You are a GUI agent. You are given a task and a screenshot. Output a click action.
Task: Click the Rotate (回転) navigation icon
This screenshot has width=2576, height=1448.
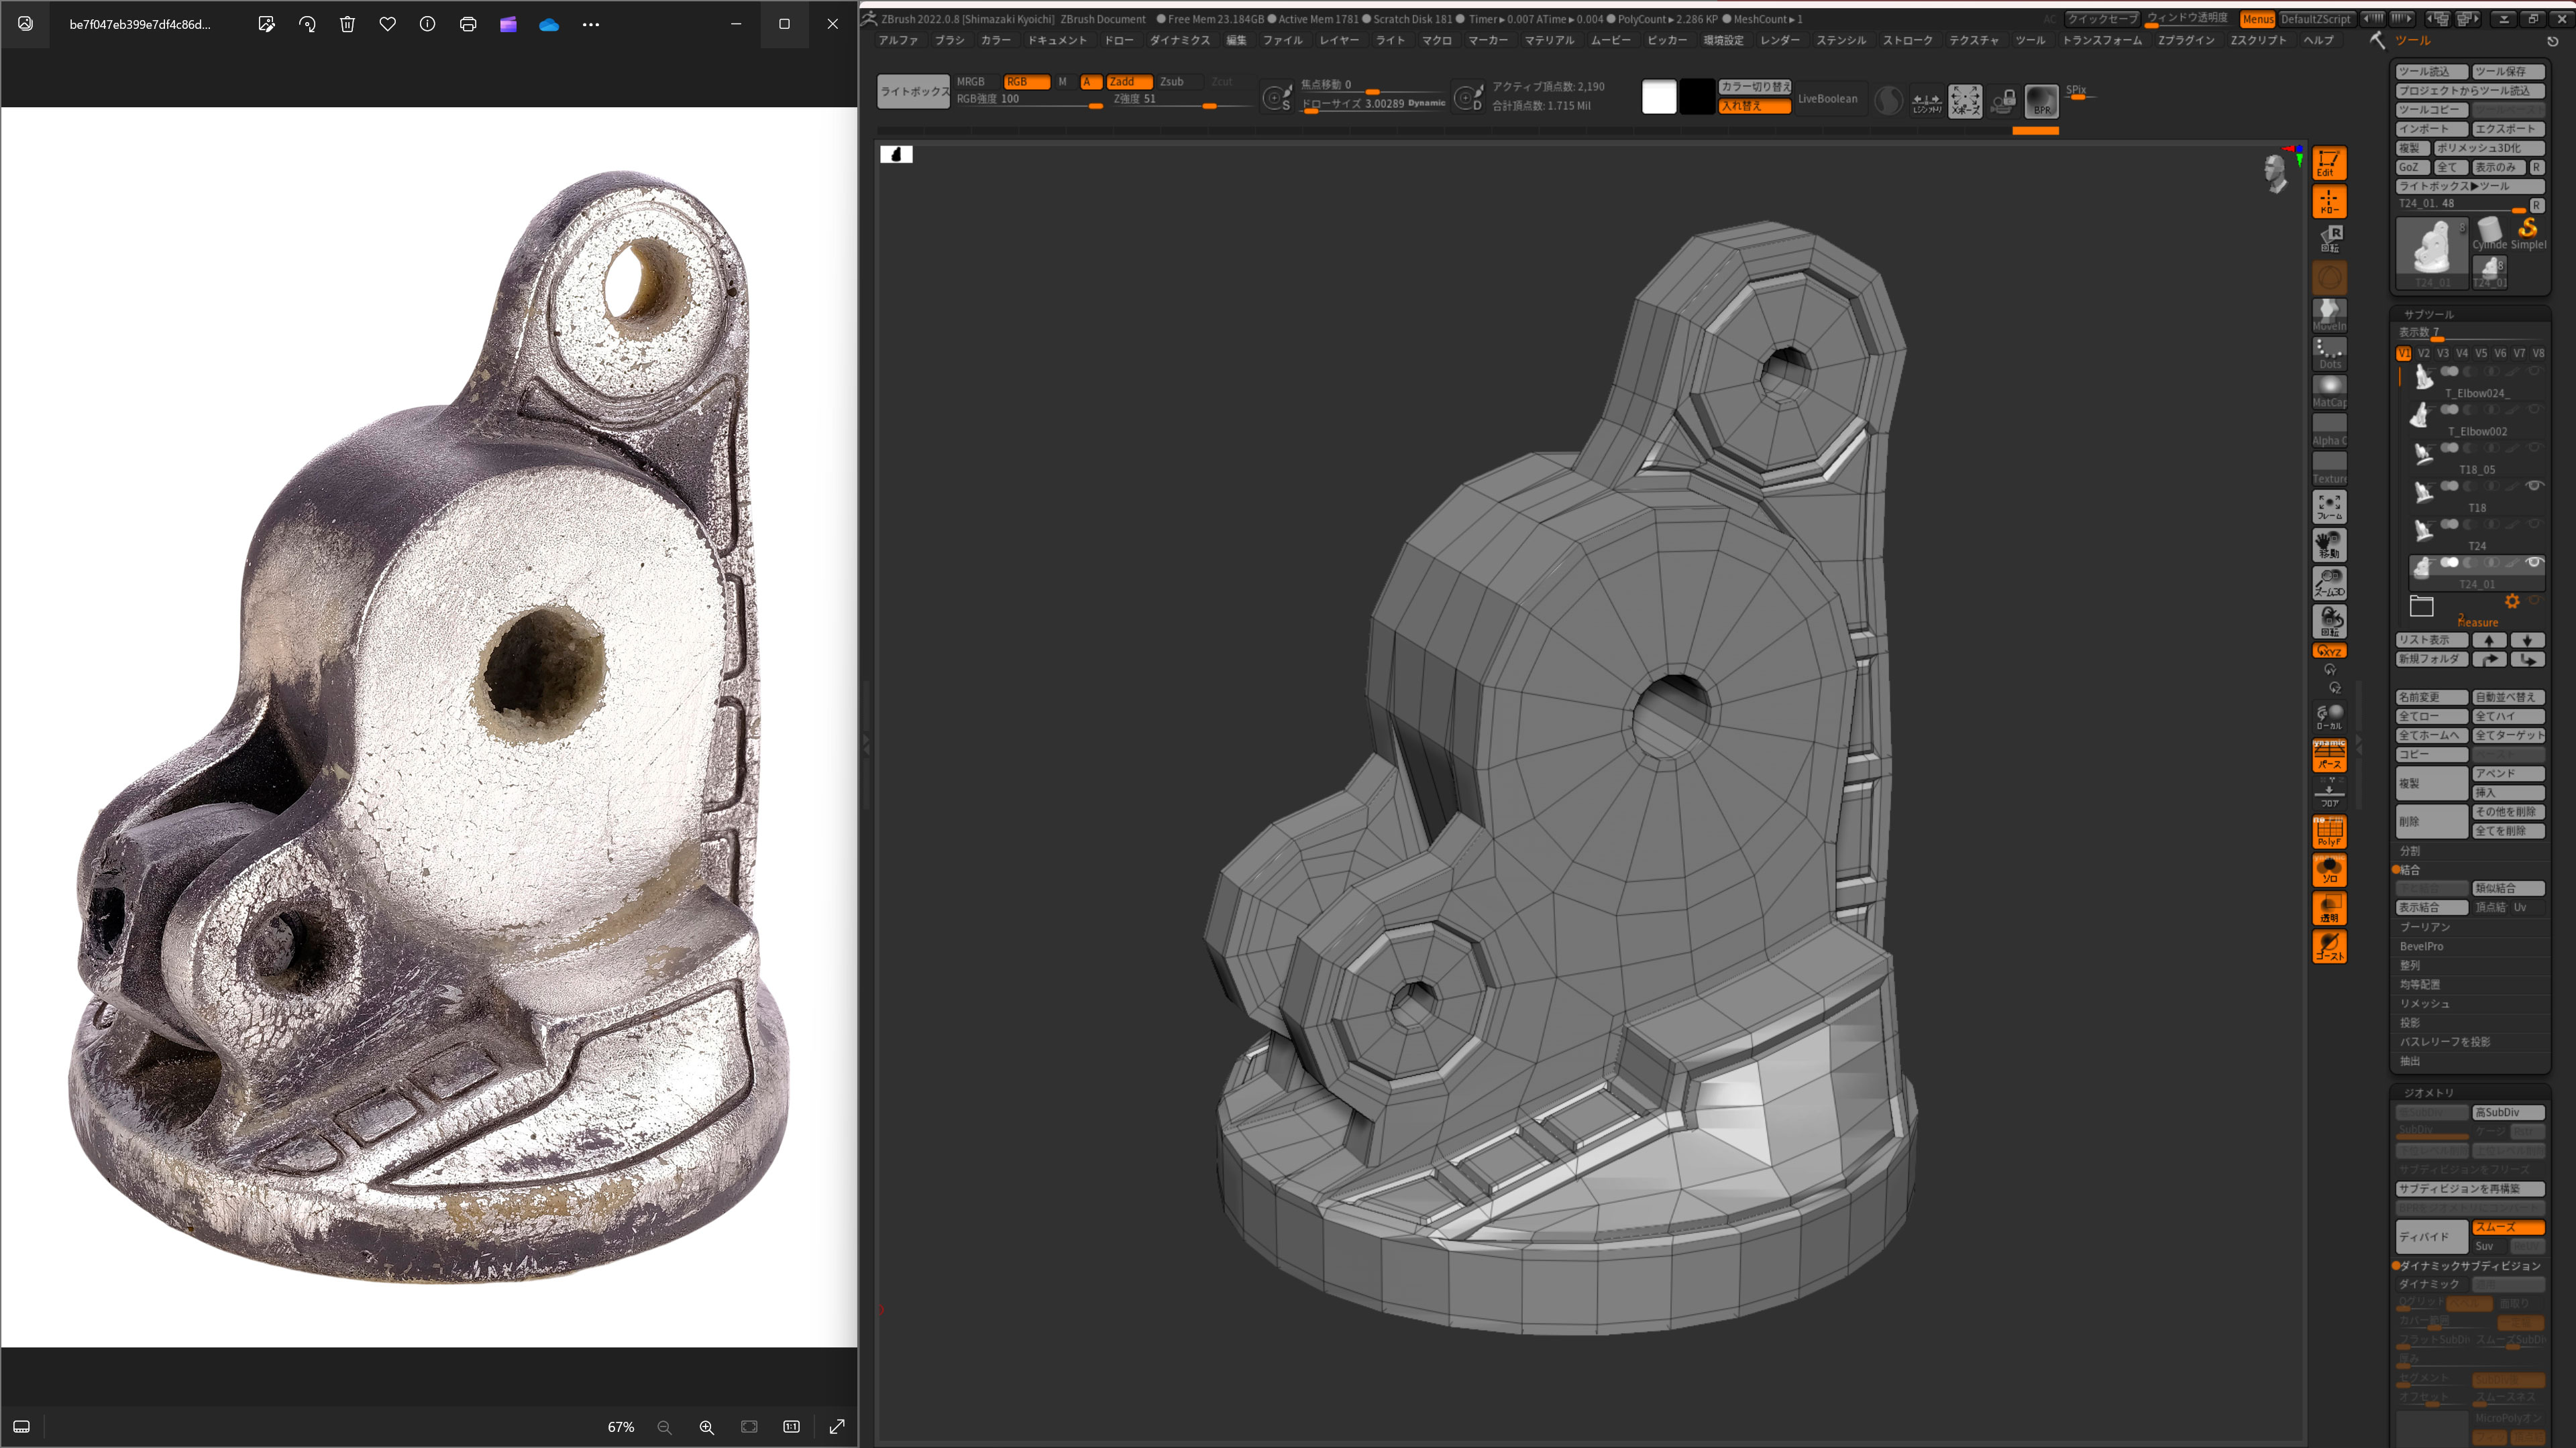(x=2329, y=621)
